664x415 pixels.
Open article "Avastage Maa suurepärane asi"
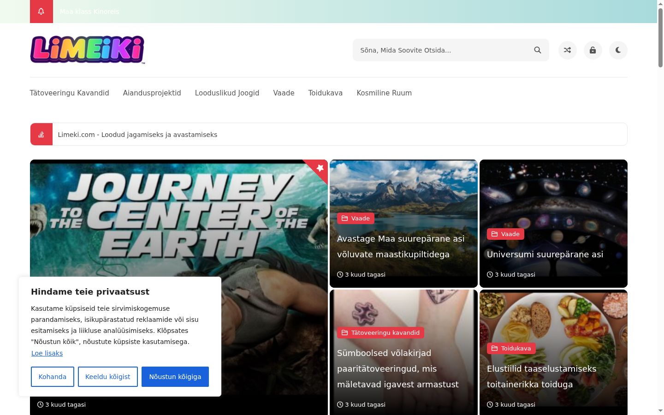click(x=401, y=247)
